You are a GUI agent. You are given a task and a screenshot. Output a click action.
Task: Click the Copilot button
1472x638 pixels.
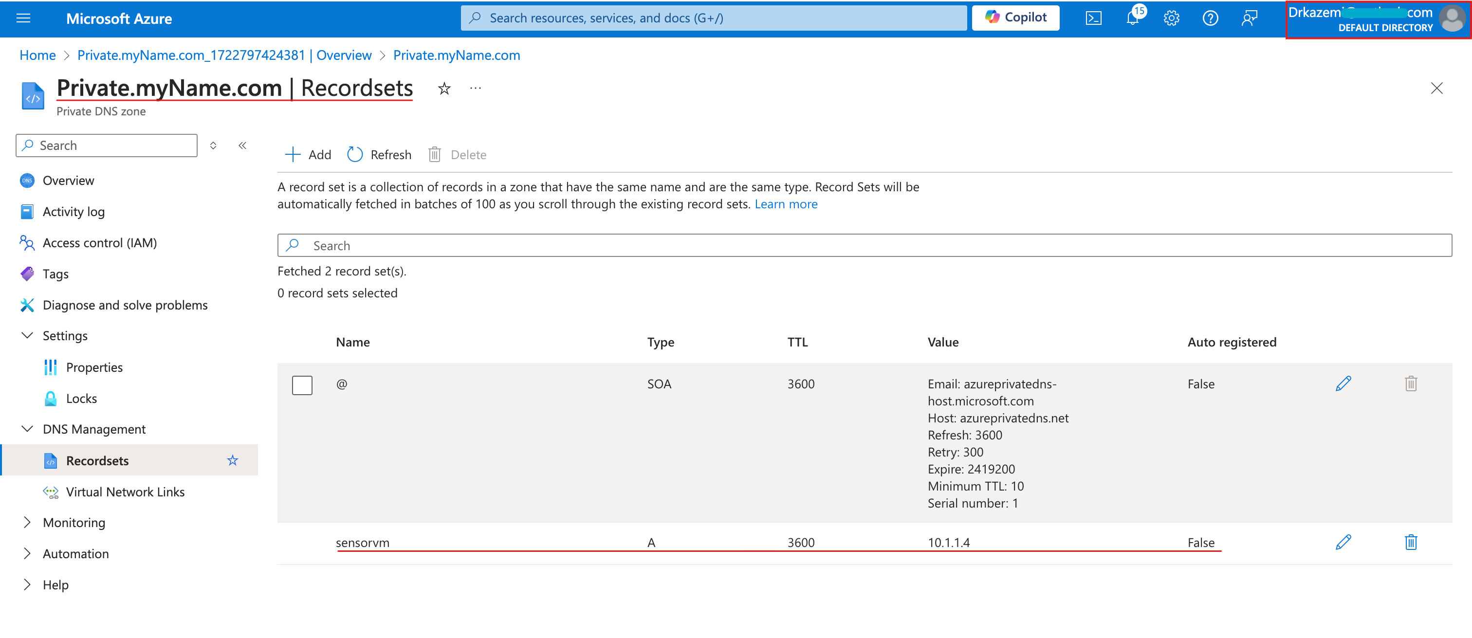(1015, 18)
